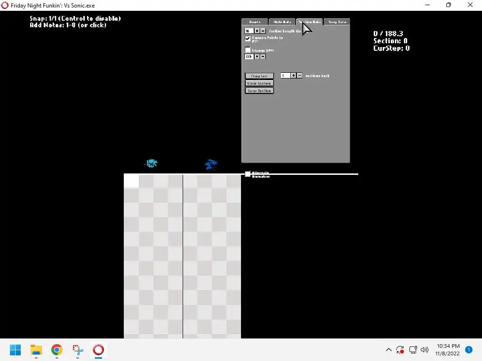The height and width of the screenshot is (361, 482).
Task: Toggle Camera Points to P1 checkbox
Action: click(248, 39)
